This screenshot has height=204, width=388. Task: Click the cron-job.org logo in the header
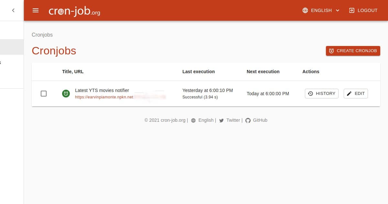[x=74, y=10]
